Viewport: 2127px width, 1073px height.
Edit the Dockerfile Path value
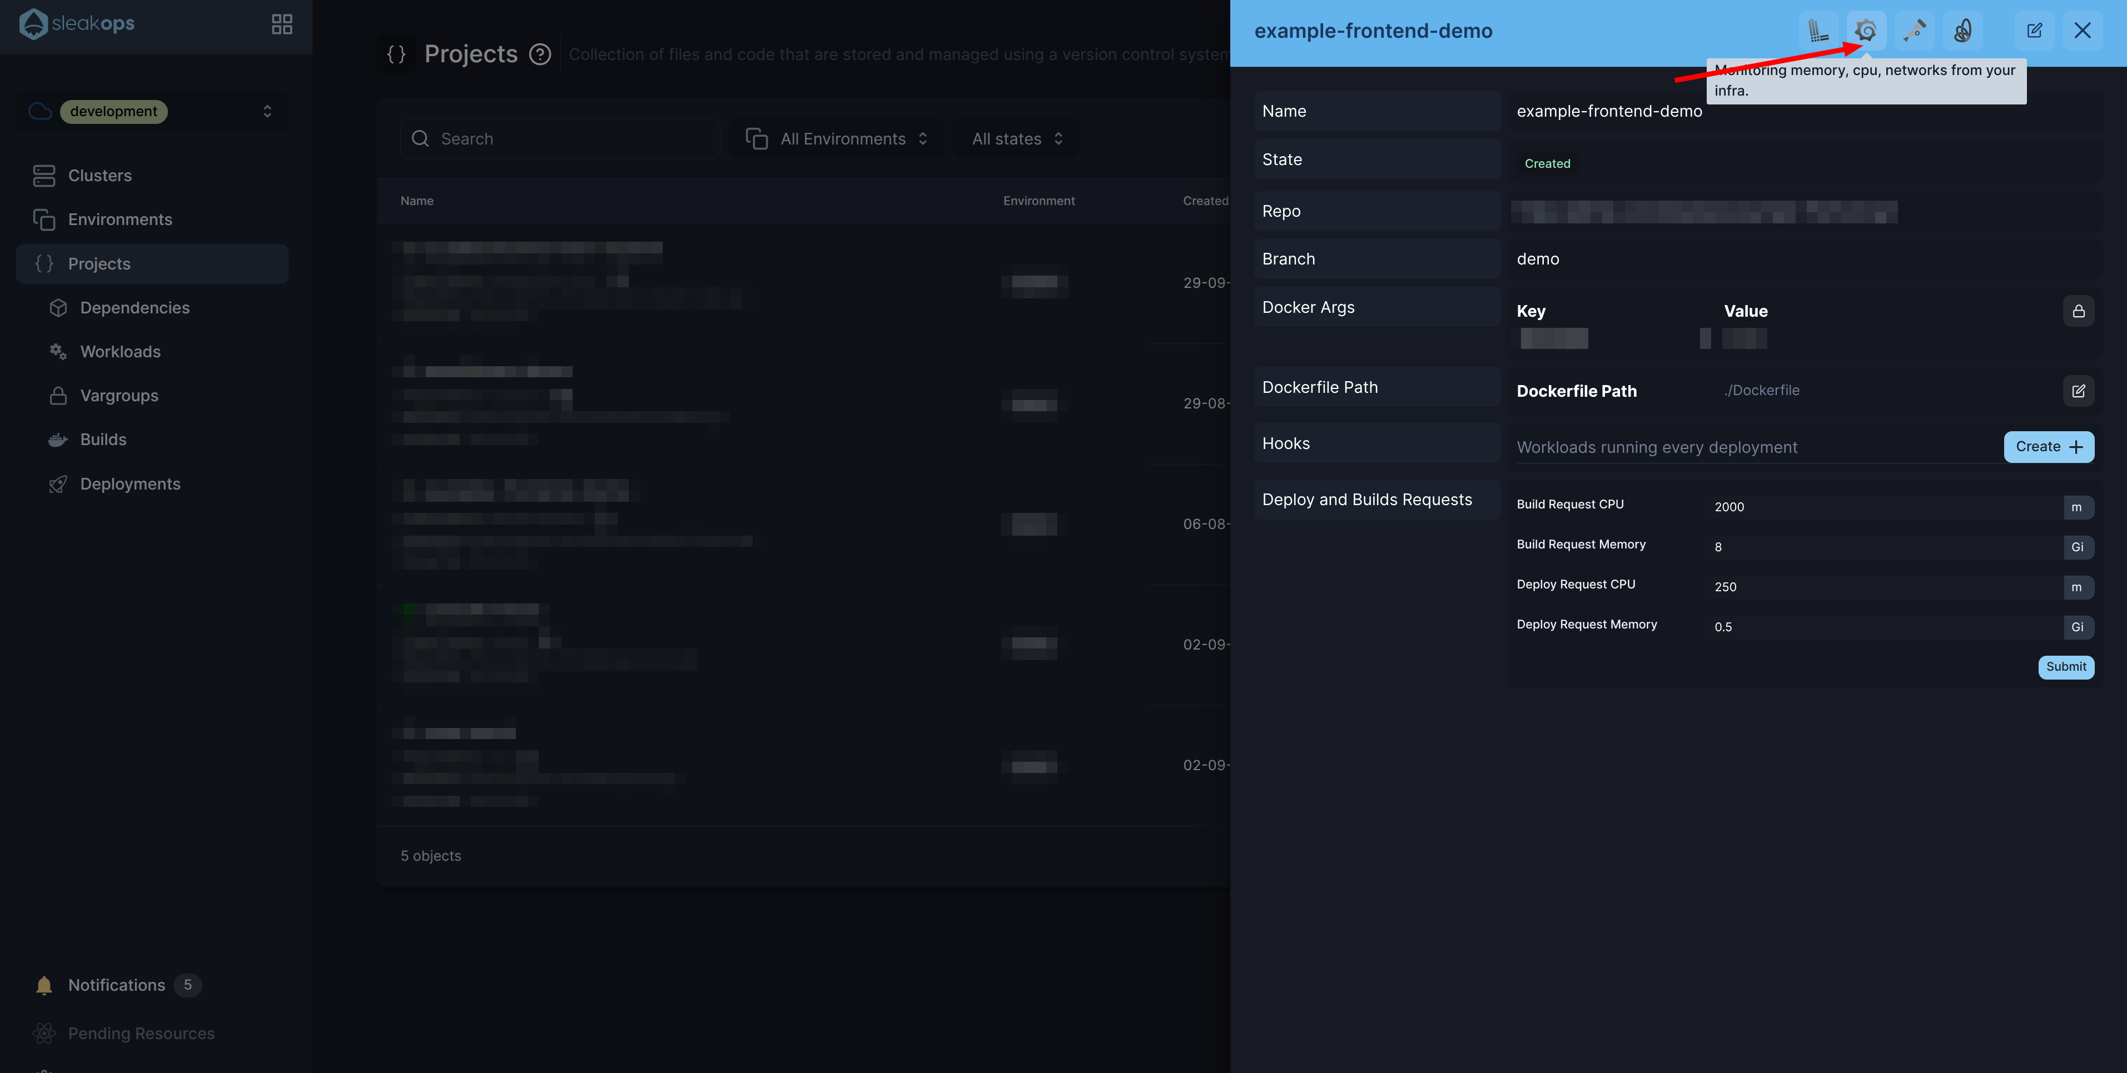point(2078,391)
